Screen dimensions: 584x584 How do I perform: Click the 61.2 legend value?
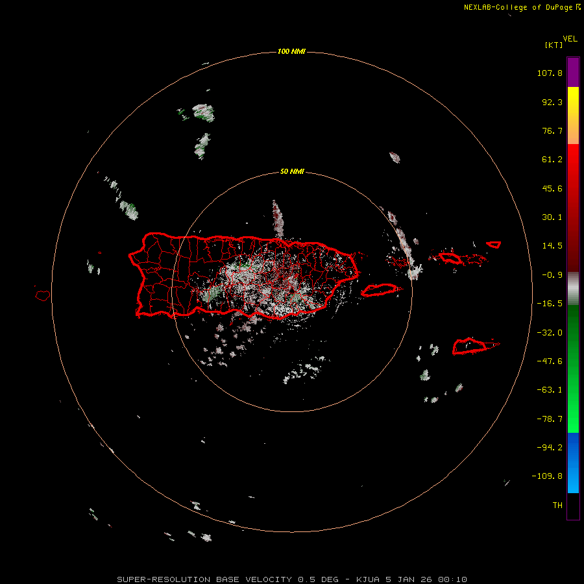click(x=552, y=160)
